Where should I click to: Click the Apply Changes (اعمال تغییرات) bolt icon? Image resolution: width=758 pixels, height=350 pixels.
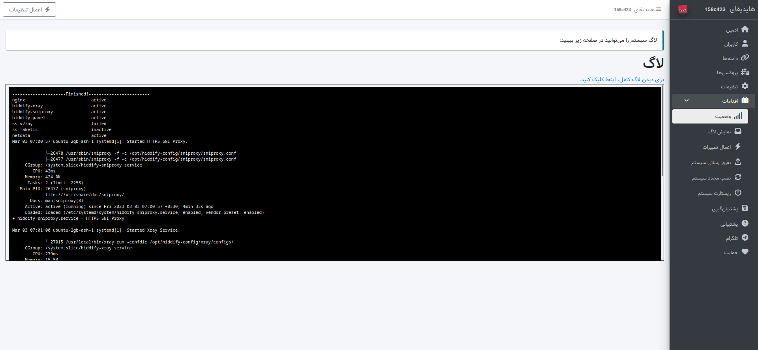coord(738,146)
